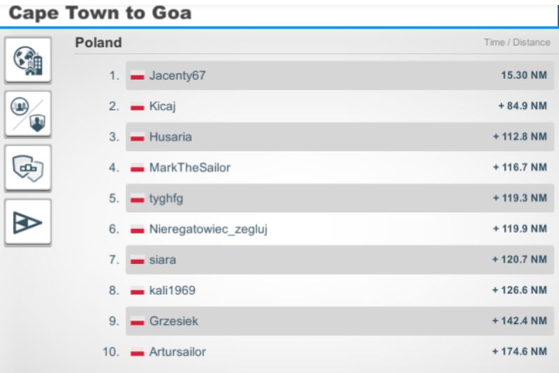
Task: Select the friends versus team ranking icon
Action: click(28, 114)
